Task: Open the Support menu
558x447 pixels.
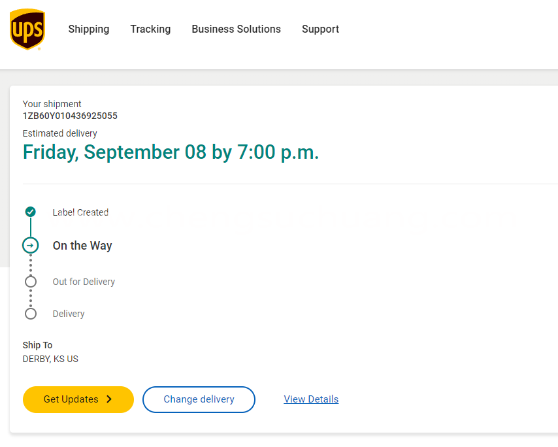Action: (x=320, y=29)
